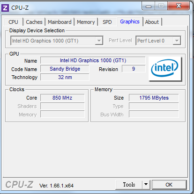Click the 'Core' clock label
194x194 pixels.
point(31,98)
